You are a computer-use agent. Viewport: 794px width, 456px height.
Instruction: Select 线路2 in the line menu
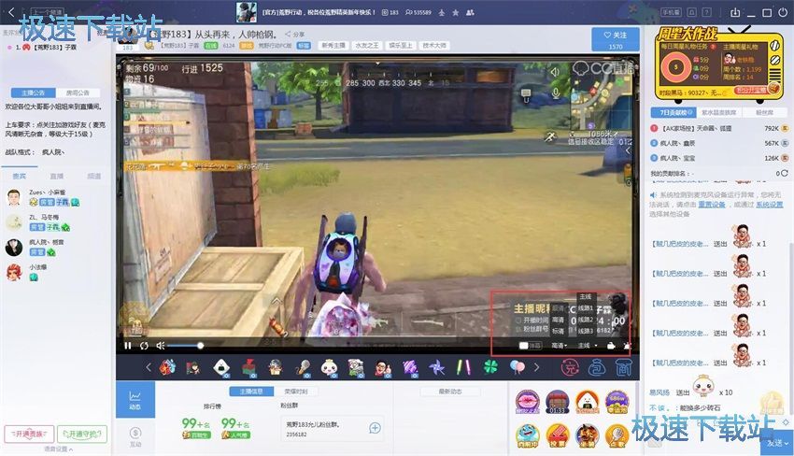click(586, 320)
